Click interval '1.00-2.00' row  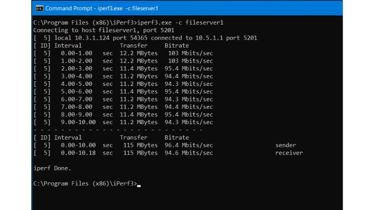coord(123,61)
